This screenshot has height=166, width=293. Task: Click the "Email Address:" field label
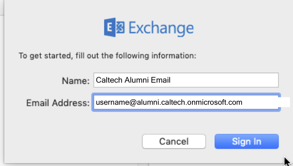[x=58, y=102]
